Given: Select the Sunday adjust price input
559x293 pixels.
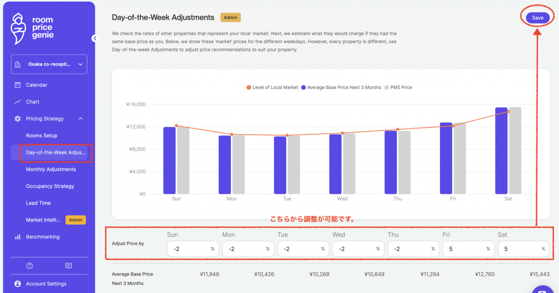Looking at the screenshot, I should click(187, 249).
